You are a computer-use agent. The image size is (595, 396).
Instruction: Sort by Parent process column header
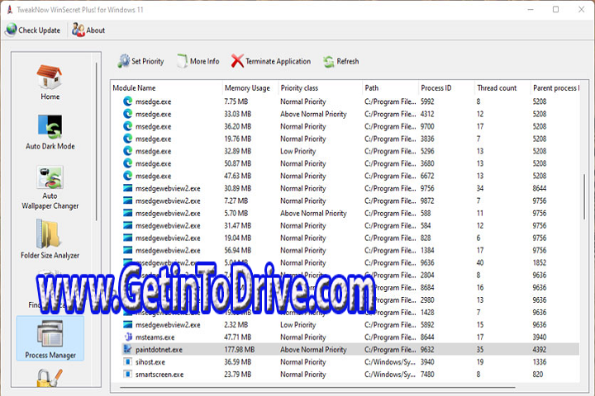pos(555,88)
